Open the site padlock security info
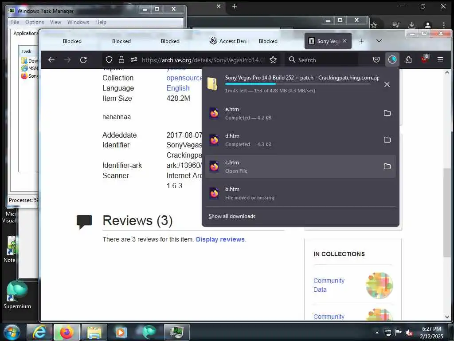The height and width of the screenshot is (341, 454). (x=121, y=60)
